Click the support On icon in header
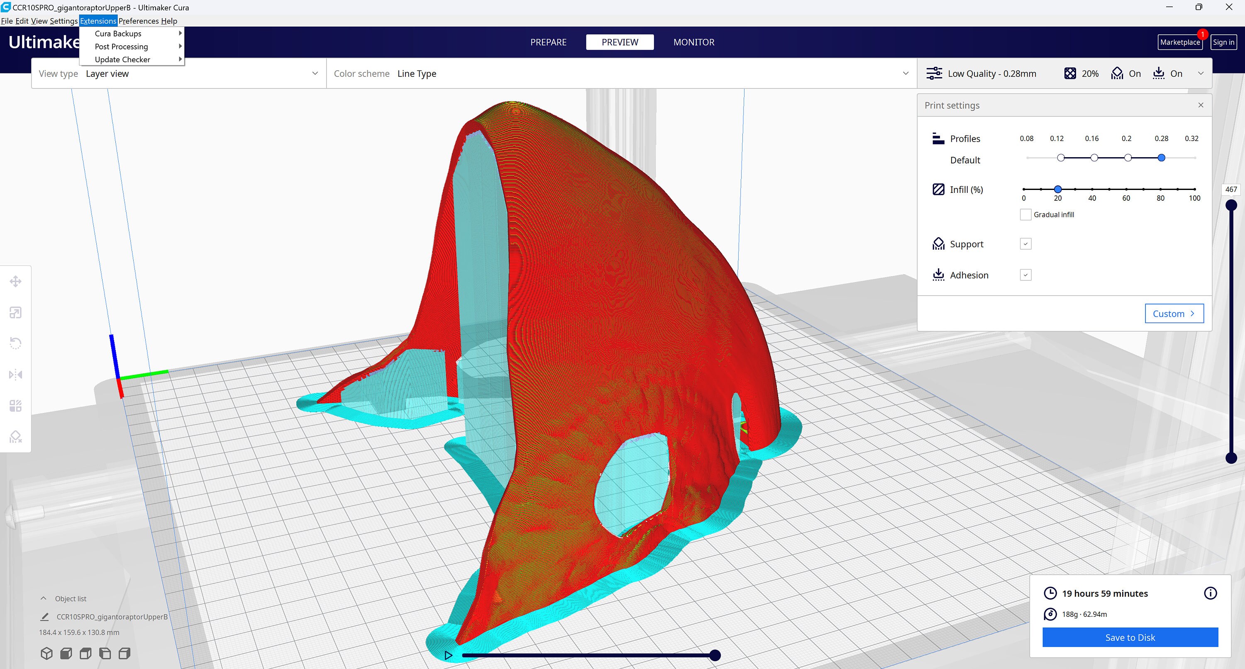The image size is (1245, 669). [1117, 73]
